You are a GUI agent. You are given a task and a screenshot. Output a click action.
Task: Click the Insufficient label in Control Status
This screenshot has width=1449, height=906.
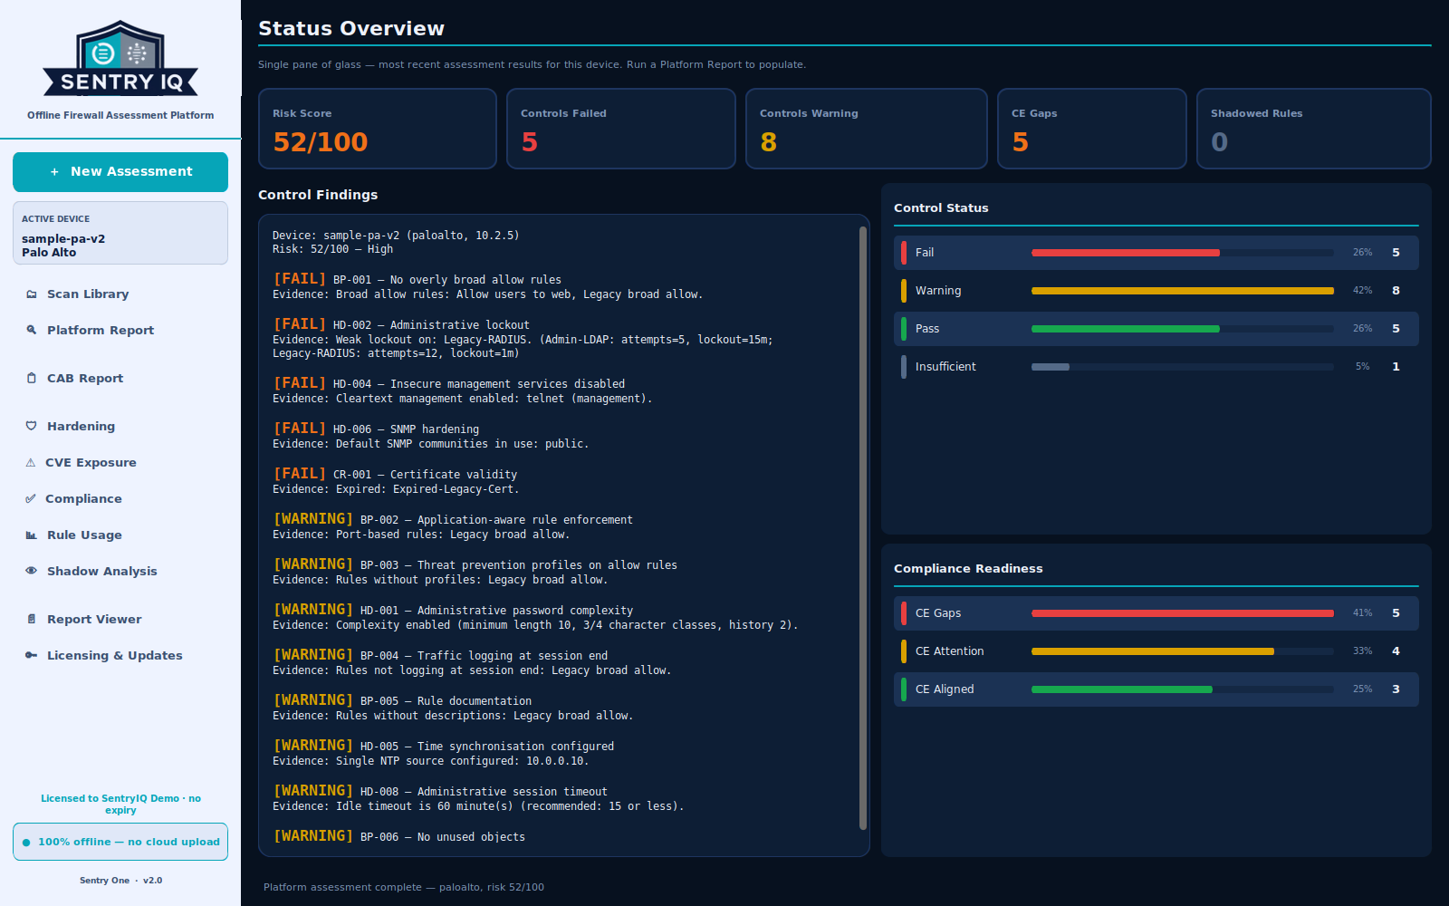[945, 367]
